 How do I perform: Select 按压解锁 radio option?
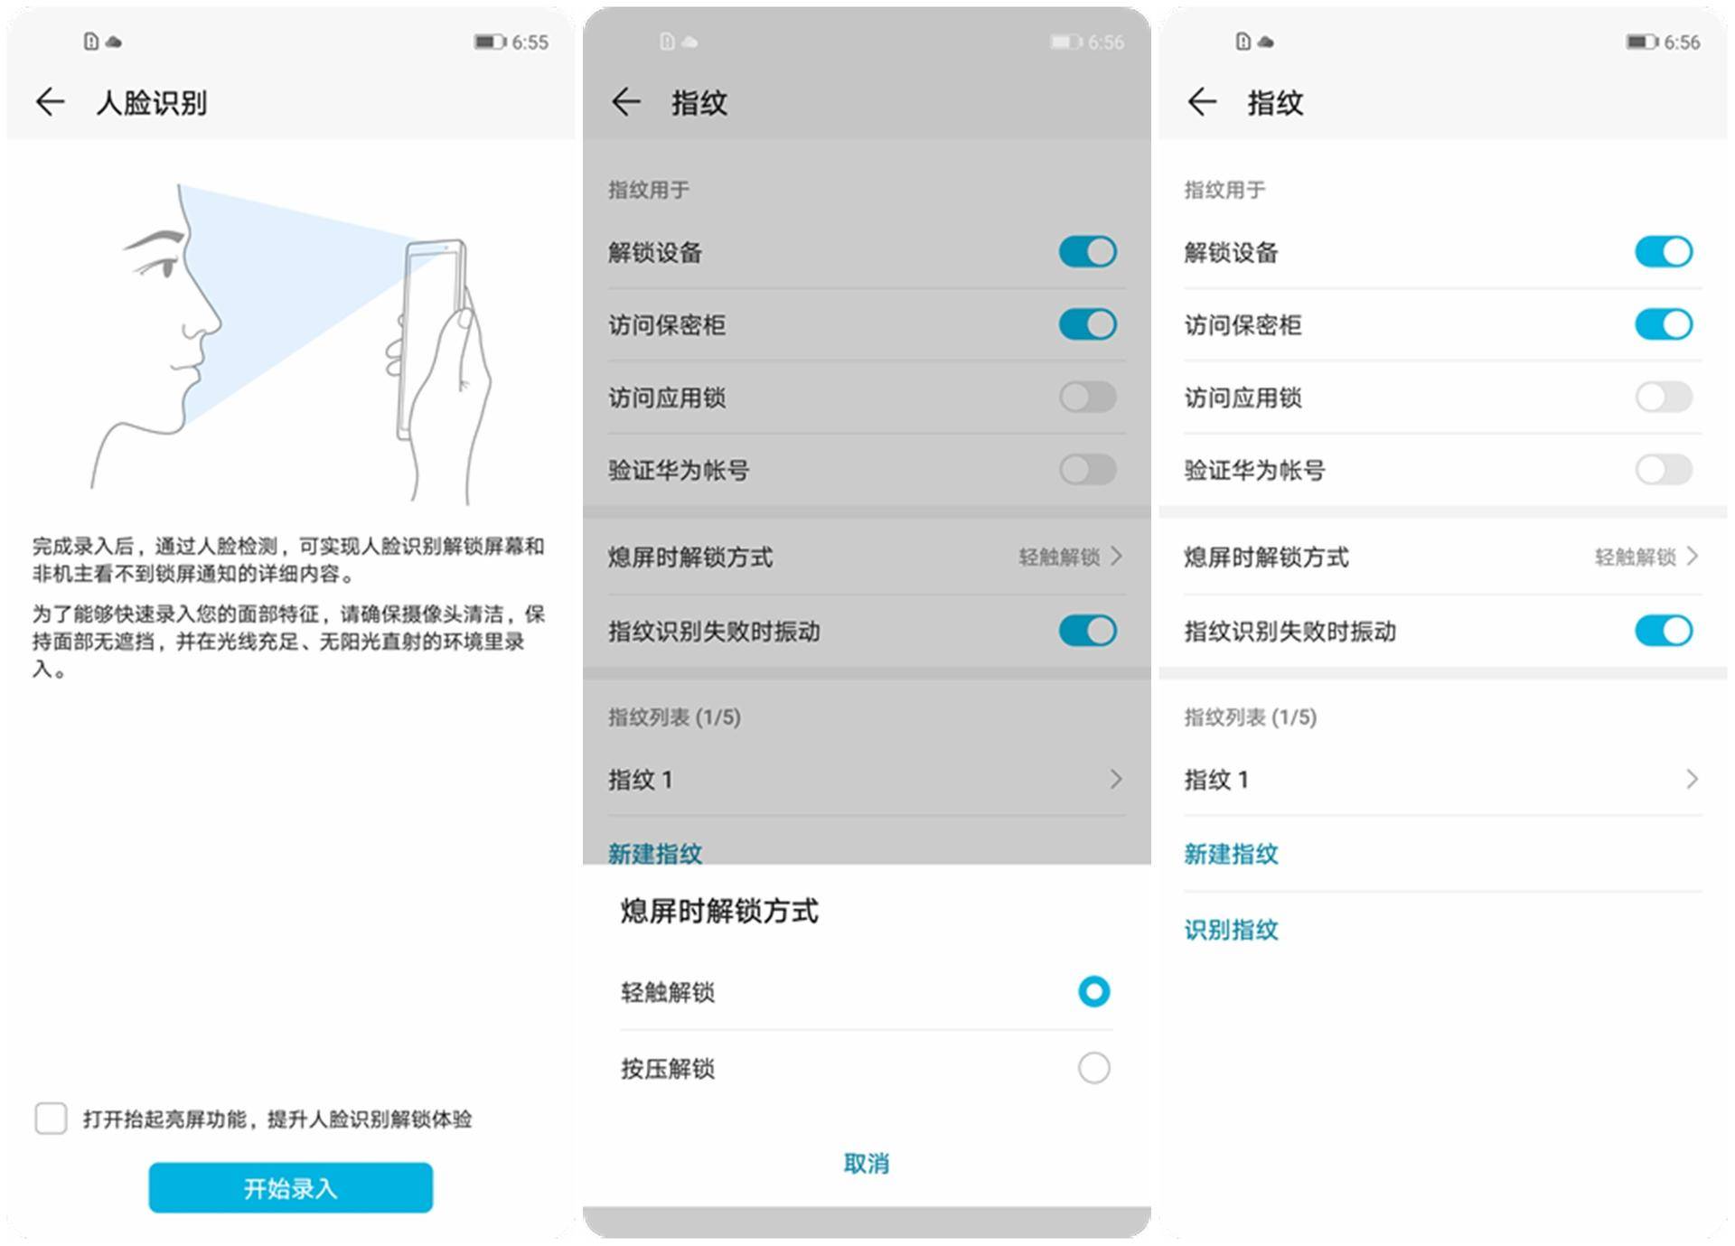pyautogui.click(x=1093, y=1068)
